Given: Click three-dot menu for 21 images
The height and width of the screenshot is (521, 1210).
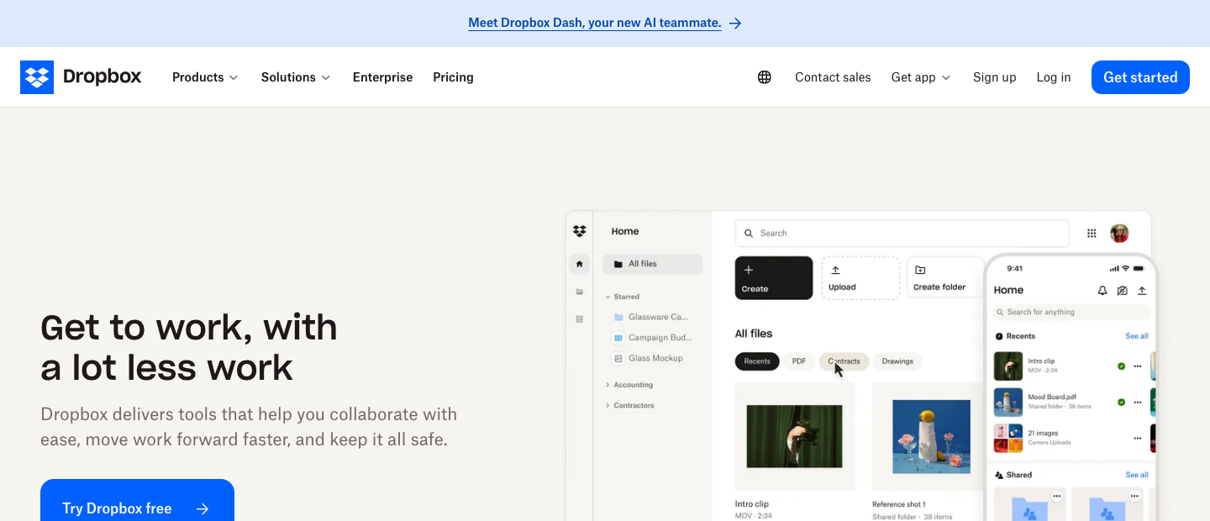Looking at the screenshot, I should pyautogui.click(x=1138, y=439).
